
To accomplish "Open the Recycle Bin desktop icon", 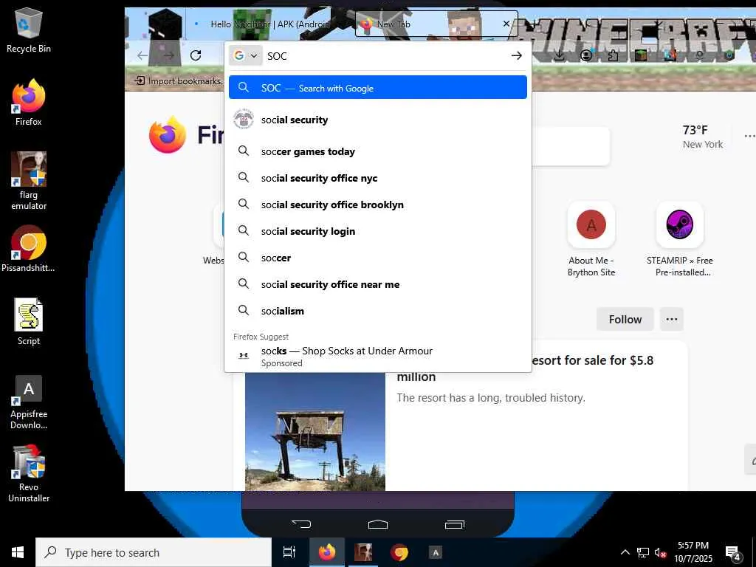I will pos(29,30).
